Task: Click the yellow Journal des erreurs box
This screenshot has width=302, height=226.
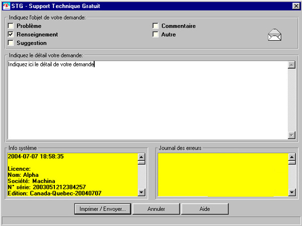Action: 222,174
